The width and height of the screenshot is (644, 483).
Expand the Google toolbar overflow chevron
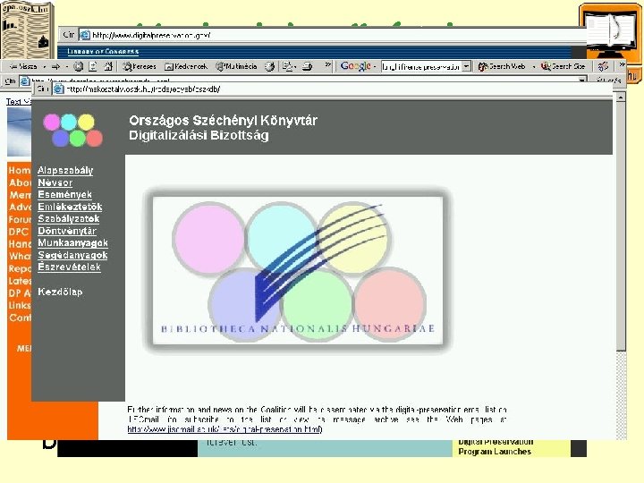coord(623,64)
